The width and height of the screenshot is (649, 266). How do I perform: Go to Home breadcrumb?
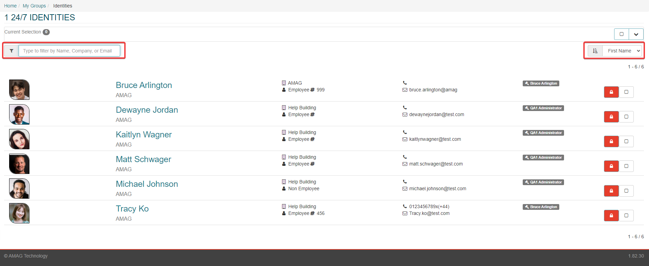[10, 6]
